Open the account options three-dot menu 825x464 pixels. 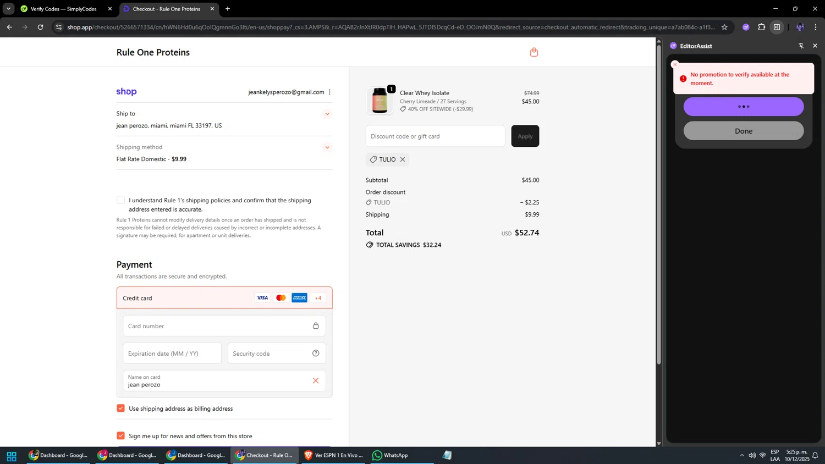(x=329, y=92)
